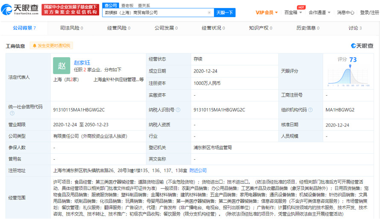Screen dimensions: 380x219
Task: Click company type 有限责任公司 text
Action: (90, 136)
